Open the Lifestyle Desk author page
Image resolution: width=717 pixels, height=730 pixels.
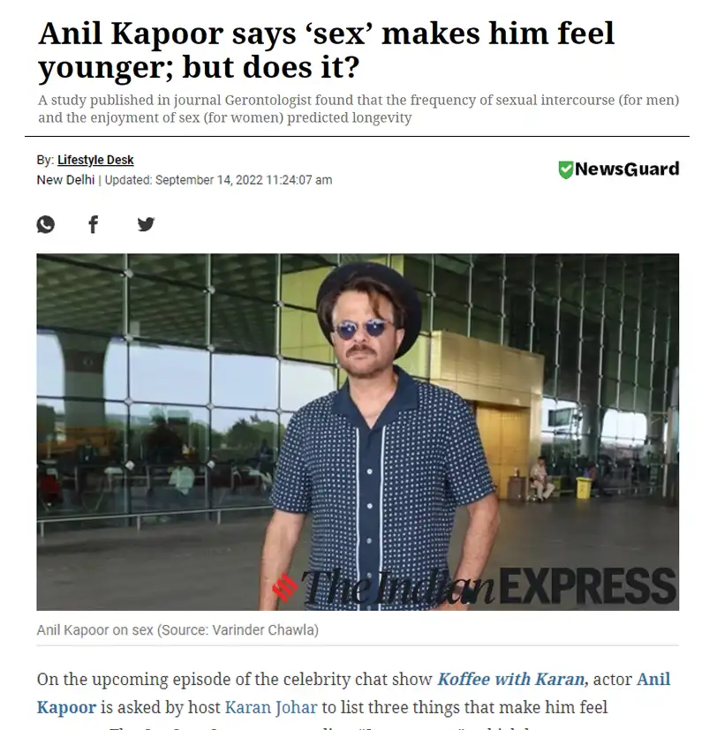click(x=95, y=160)
